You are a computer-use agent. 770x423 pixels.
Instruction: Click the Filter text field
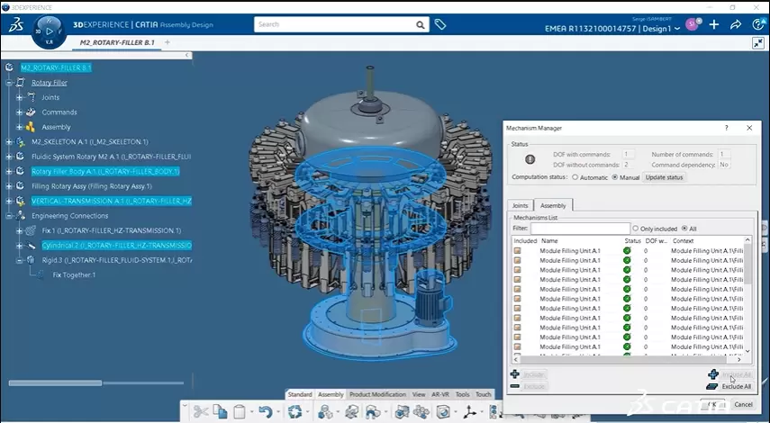(x=579, y=229)
